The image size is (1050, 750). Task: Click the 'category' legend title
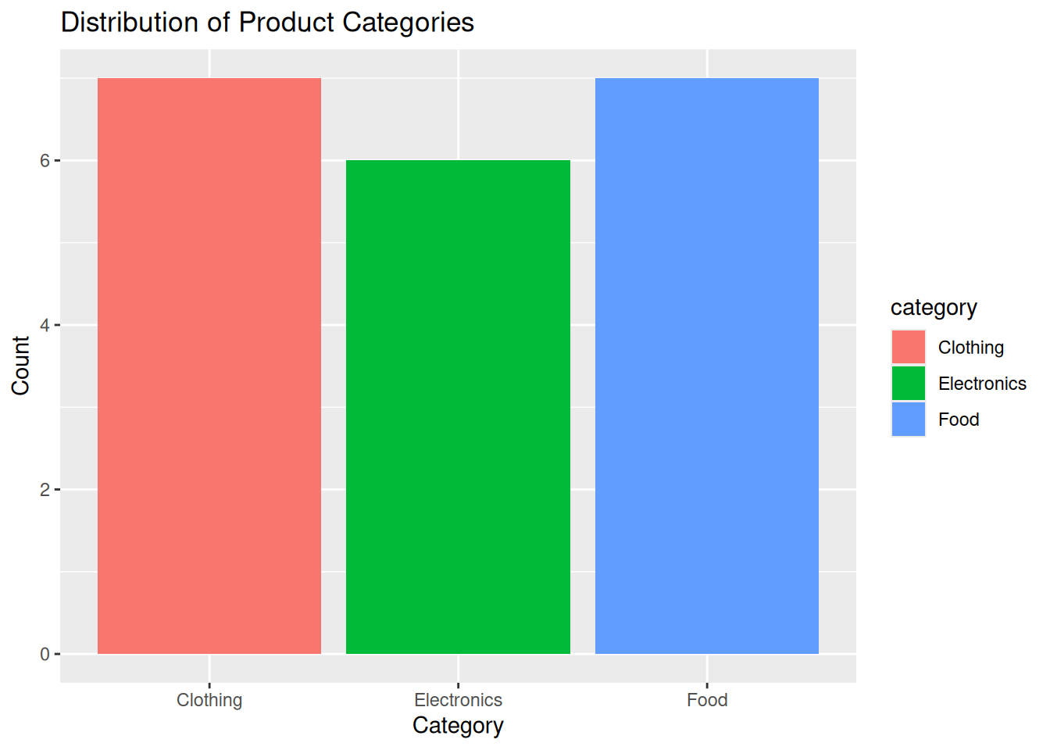(x=934, y=308)
